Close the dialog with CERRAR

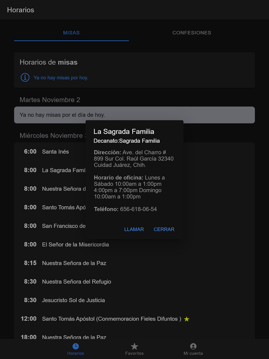(164, 229)
